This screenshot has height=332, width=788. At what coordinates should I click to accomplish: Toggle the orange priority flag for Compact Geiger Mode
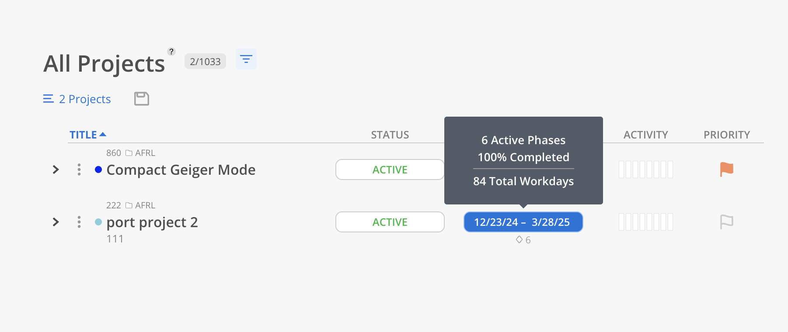pyautogui.click(x=726, y=169)
